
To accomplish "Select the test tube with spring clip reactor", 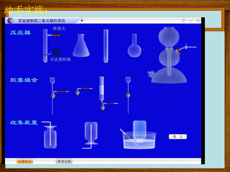I will pyautogui.click(x=45, y=46).
